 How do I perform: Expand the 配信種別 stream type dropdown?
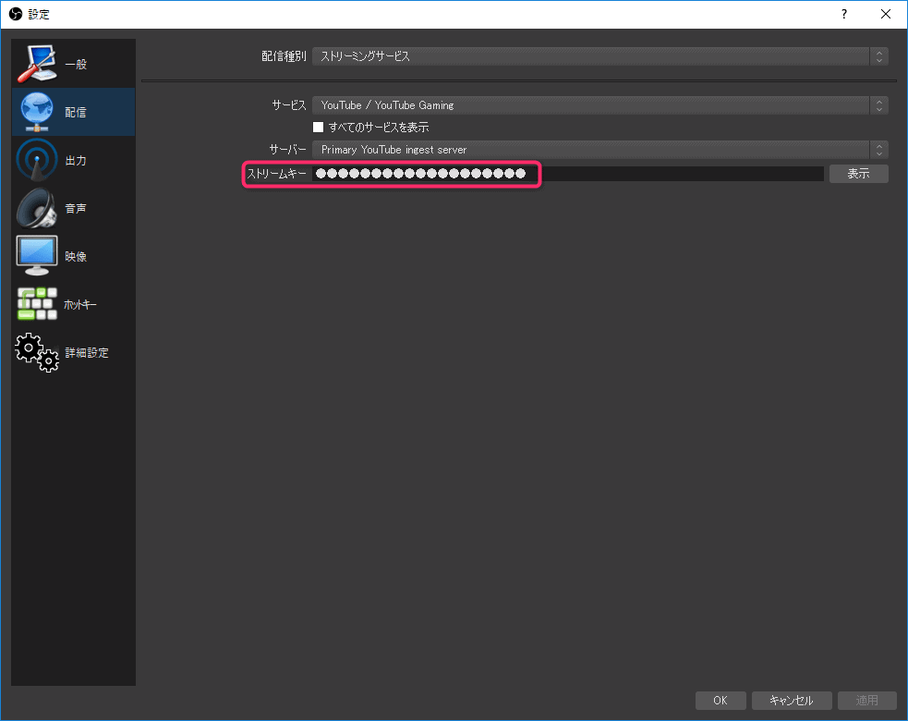tap(600, 56)
